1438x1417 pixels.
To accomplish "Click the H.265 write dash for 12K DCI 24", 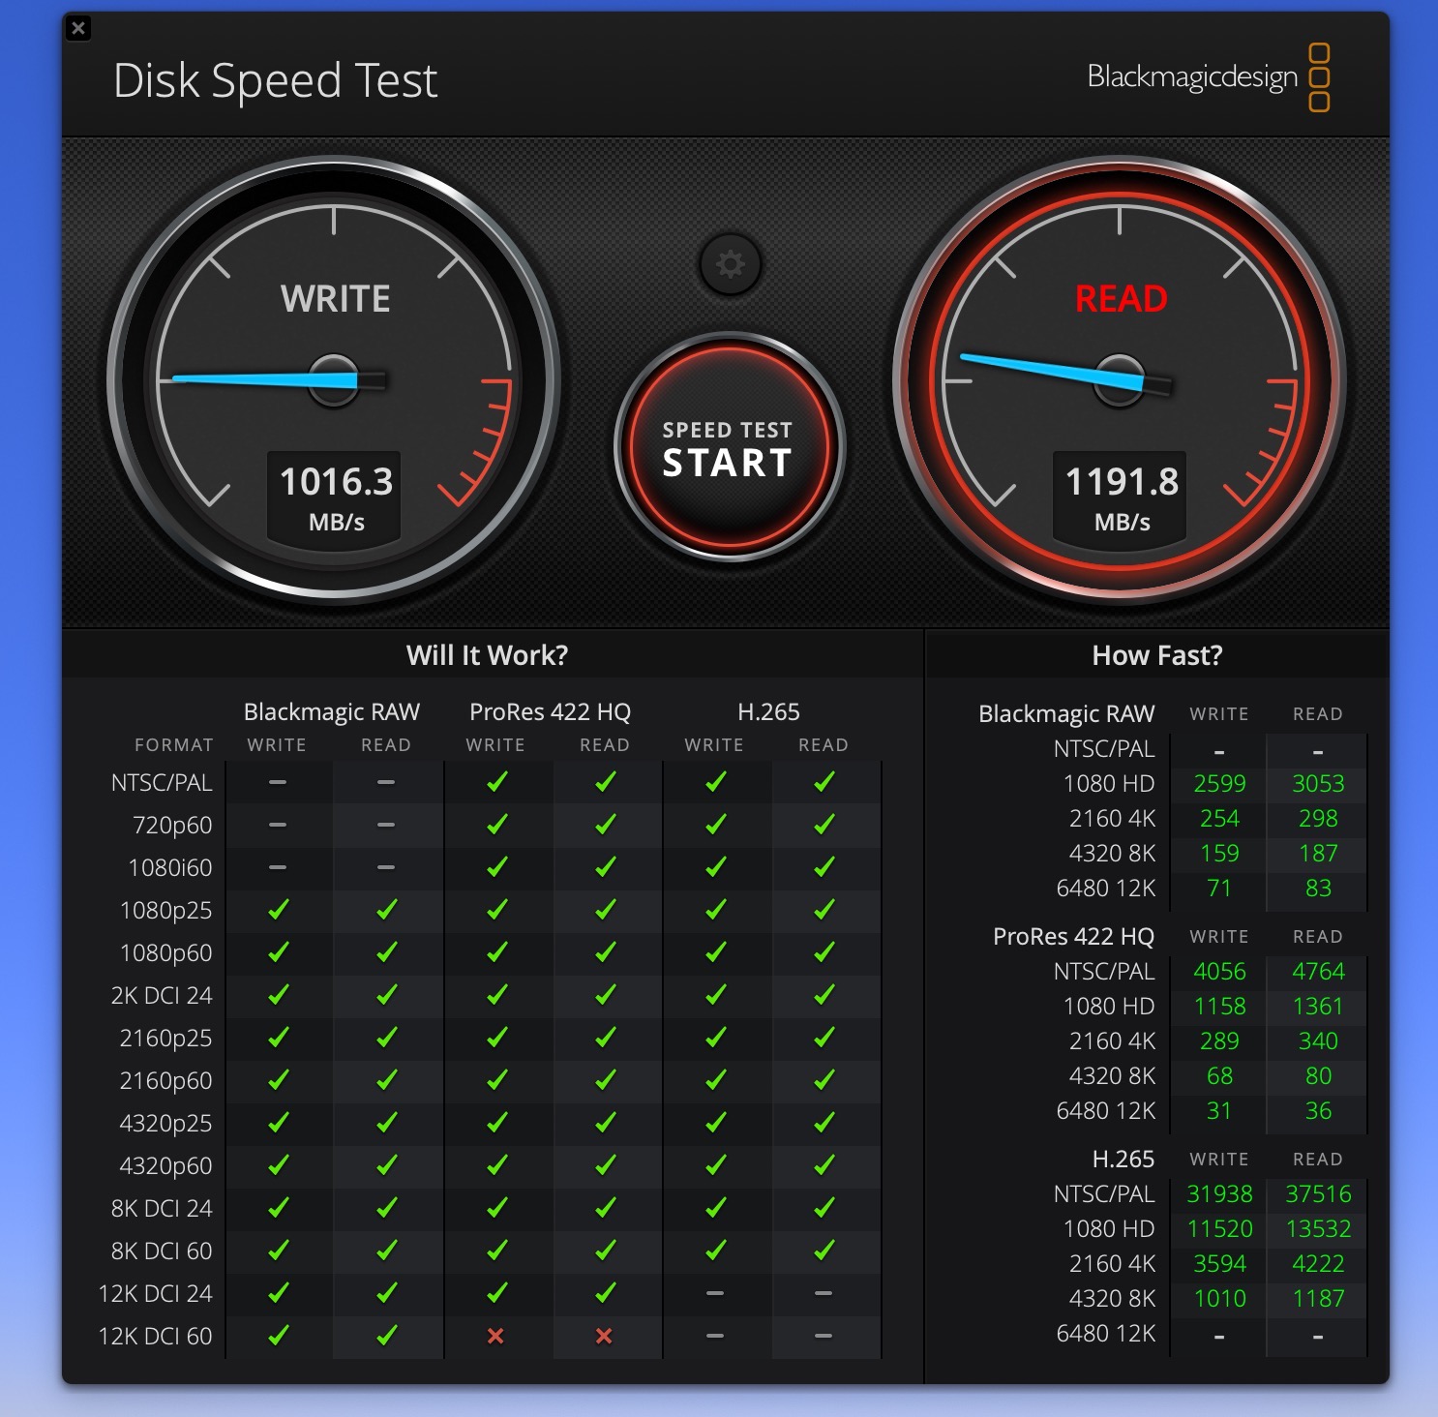I will pos(715,1293).
